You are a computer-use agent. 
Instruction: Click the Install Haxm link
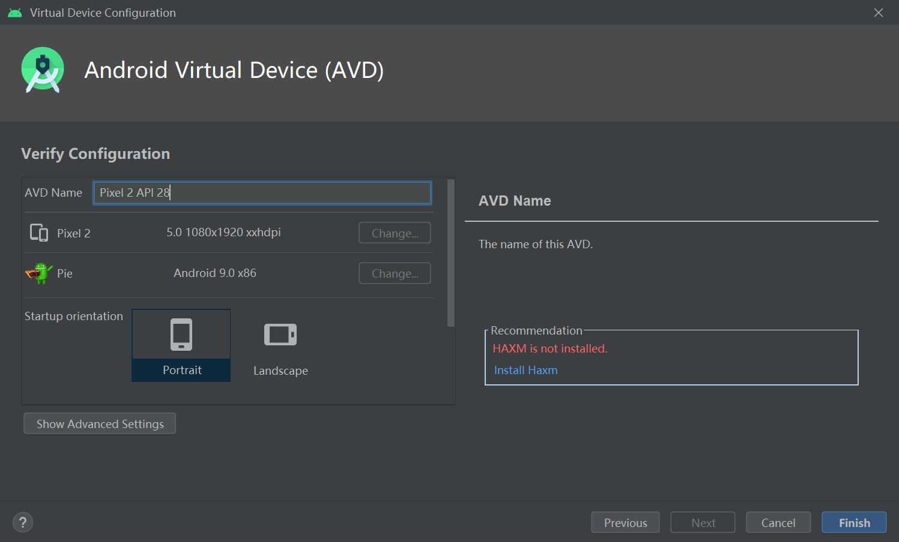(x=525, y=371)
